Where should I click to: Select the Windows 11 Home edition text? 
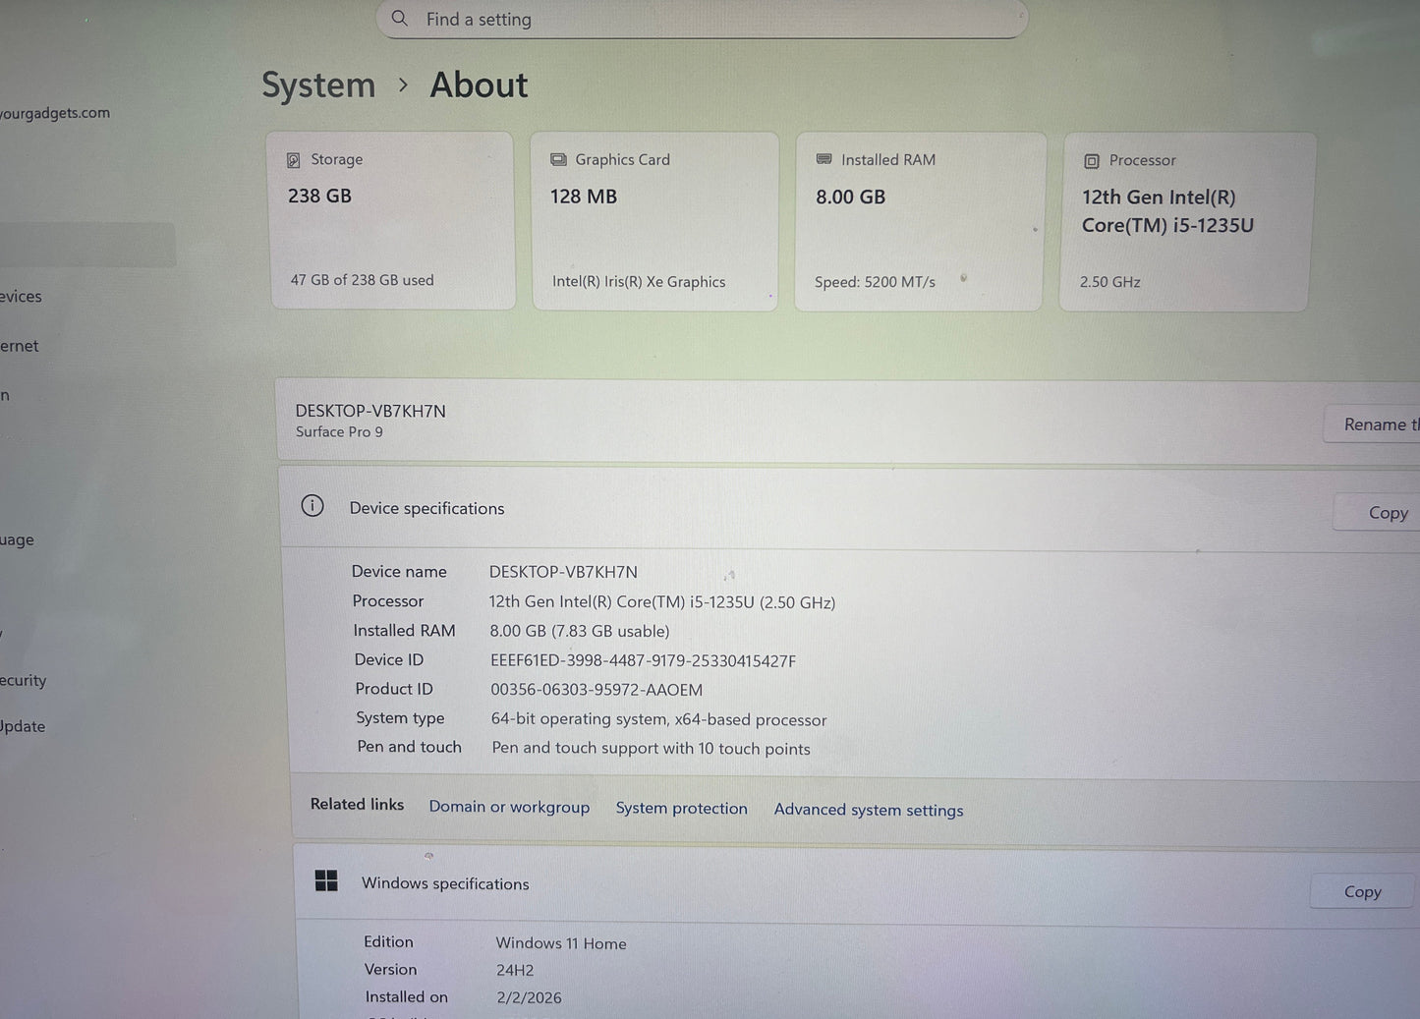pyautogui.click(x=561, y=943)
